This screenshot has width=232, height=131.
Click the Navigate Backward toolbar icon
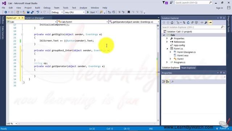point(6,12)
